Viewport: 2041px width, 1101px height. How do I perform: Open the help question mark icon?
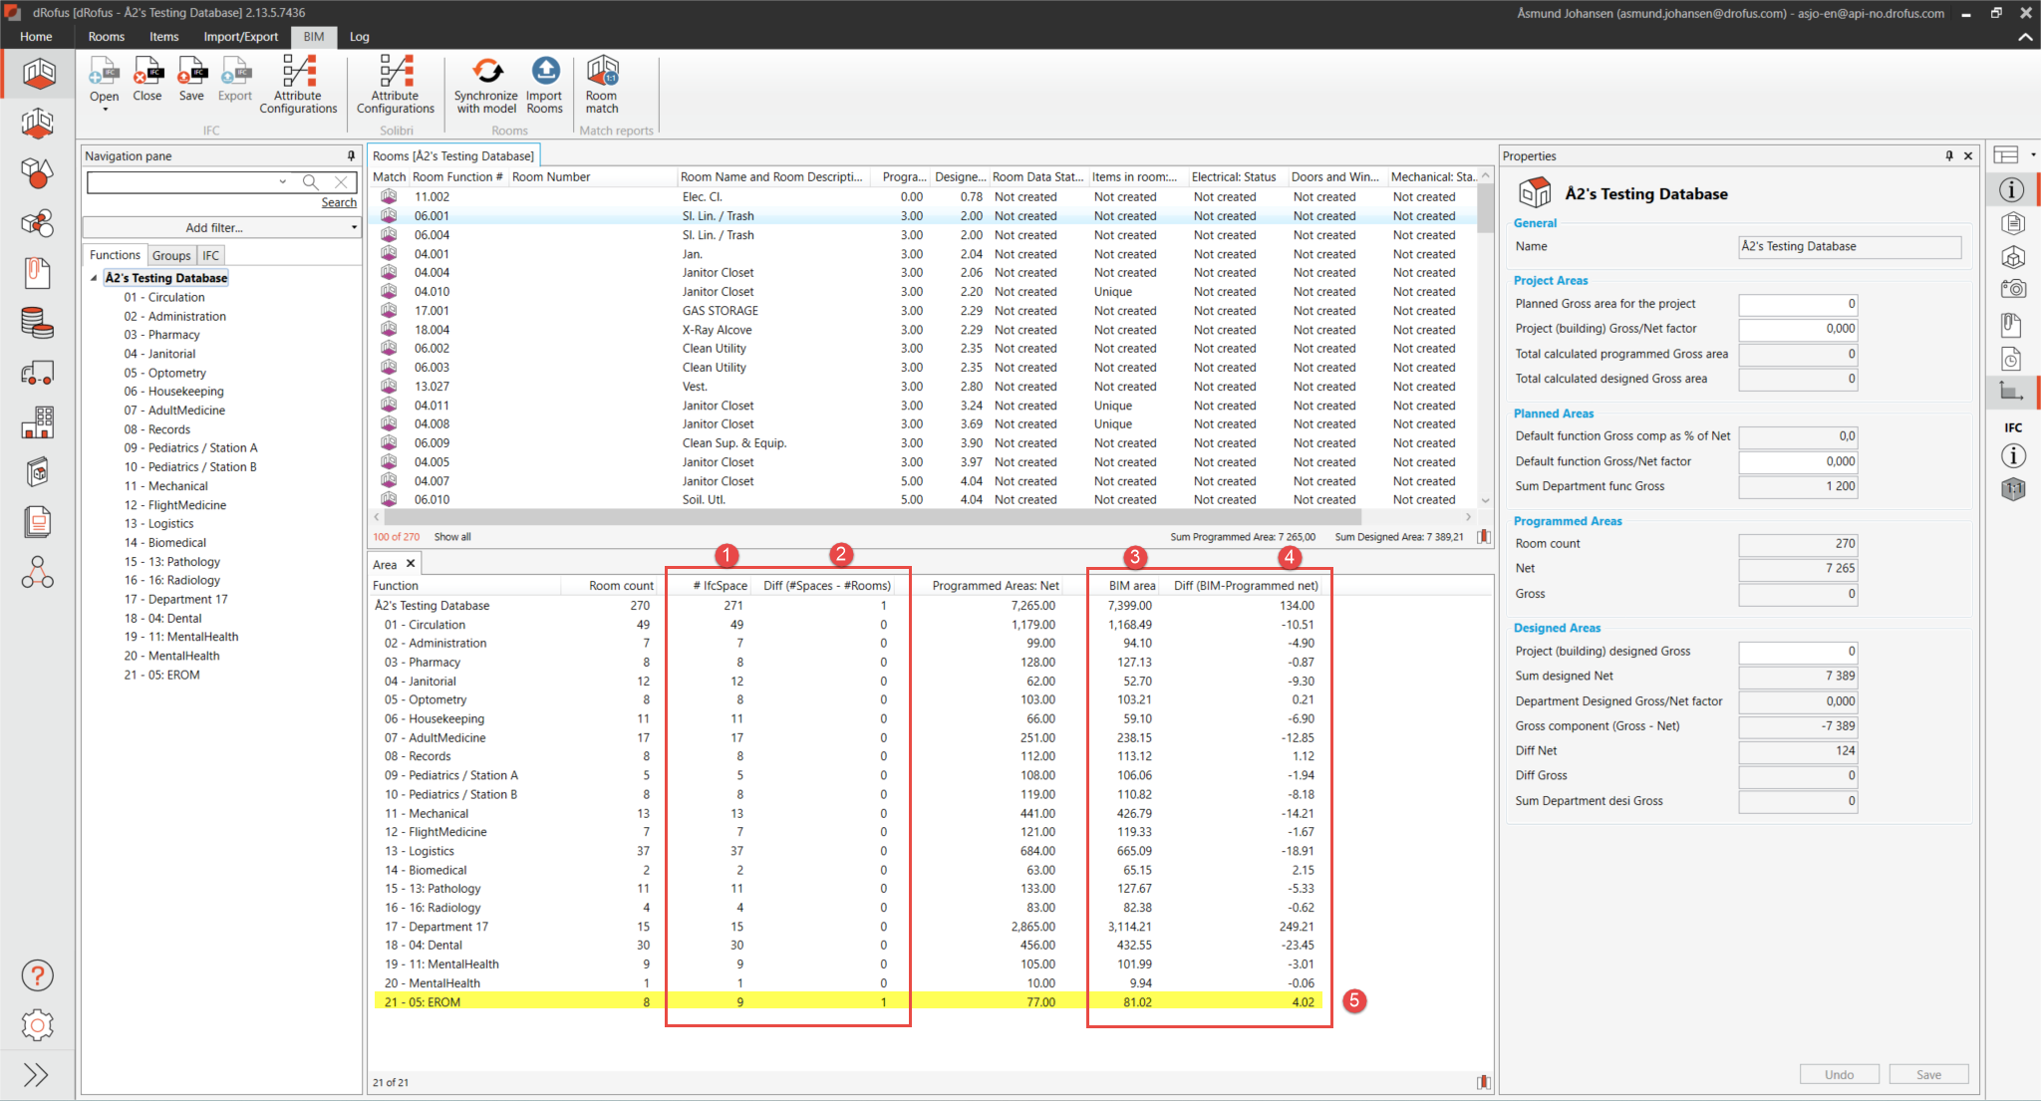[37, 975]
